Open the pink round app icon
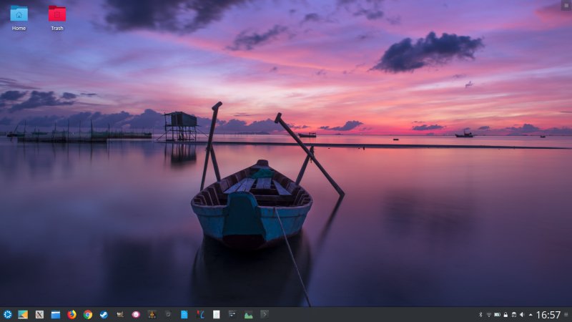 136,314
